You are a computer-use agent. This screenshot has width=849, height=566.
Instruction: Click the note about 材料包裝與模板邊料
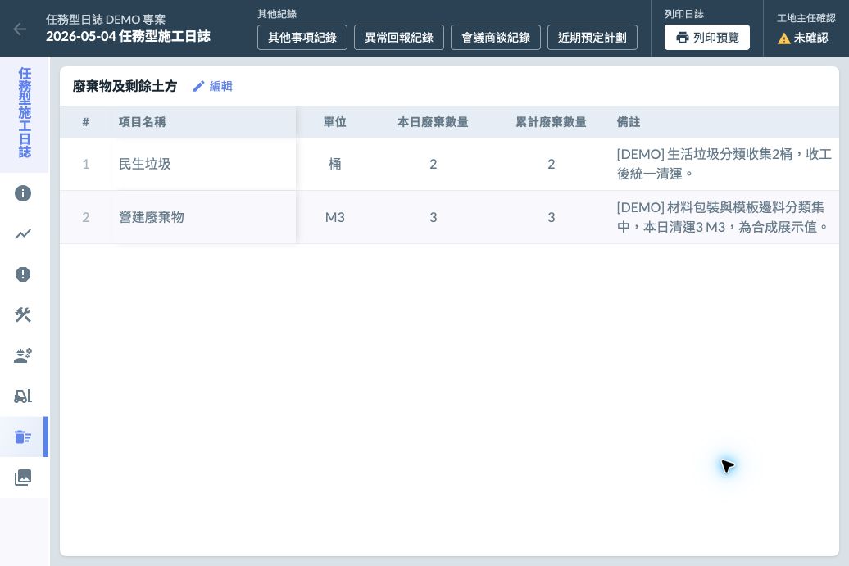[x=723, y=217]
